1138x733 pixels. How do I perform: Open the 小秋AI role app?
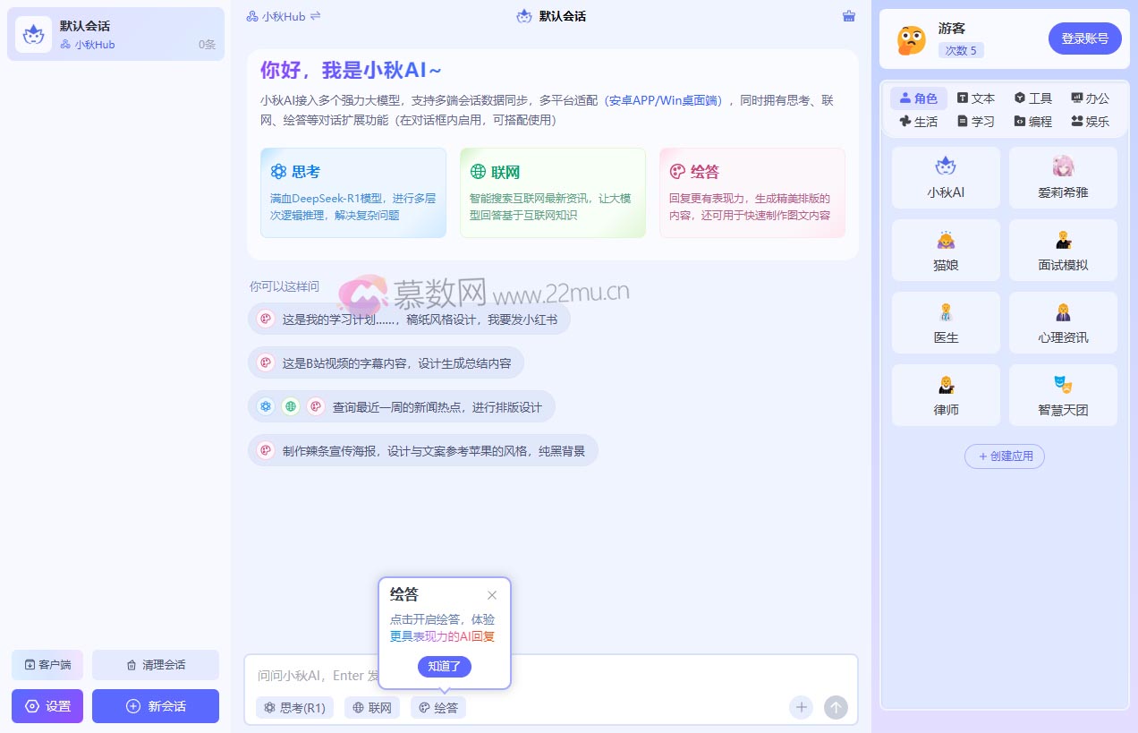946,177
